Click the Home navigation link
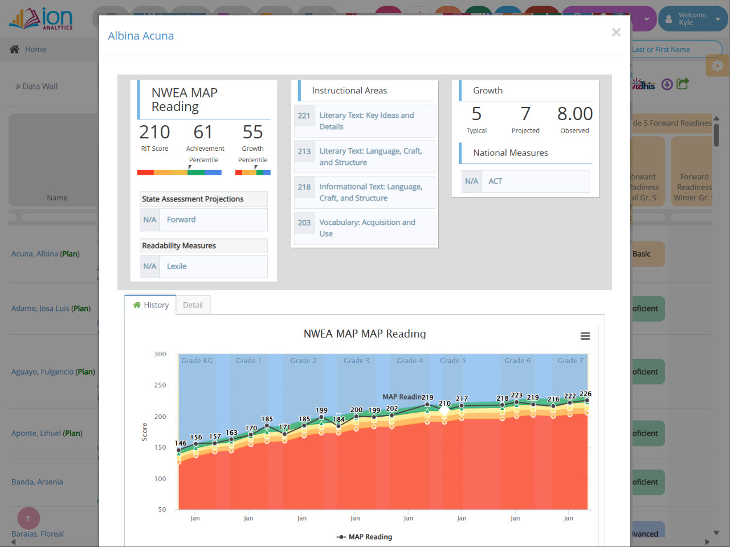Viewport: 730px width, 547px height. 35,50
